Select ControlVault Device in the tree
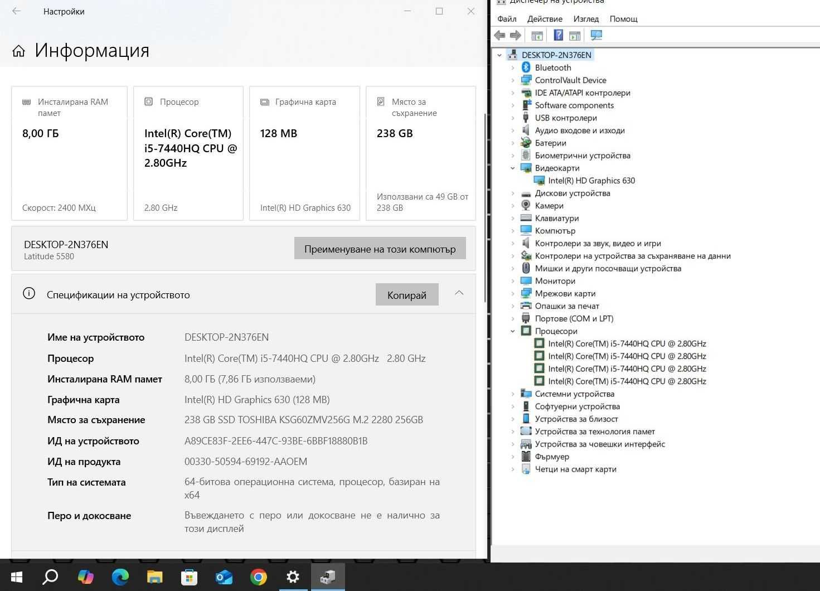 point(570,80)
